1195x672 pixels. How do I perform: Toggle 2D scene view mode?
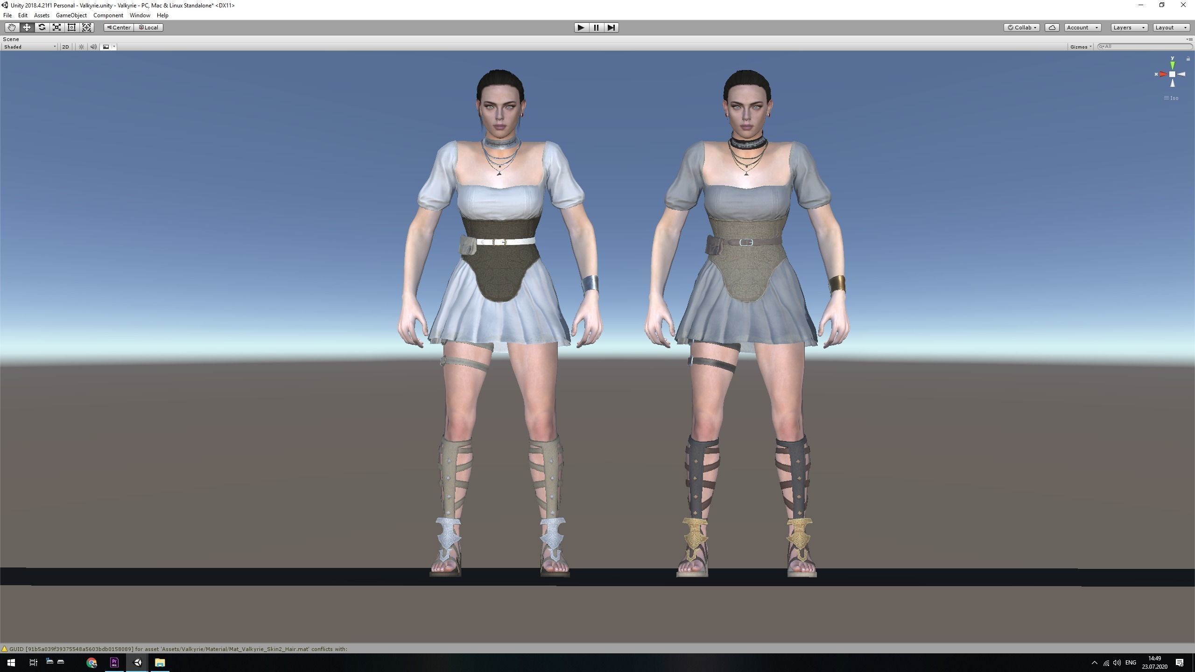coord(66,47)
